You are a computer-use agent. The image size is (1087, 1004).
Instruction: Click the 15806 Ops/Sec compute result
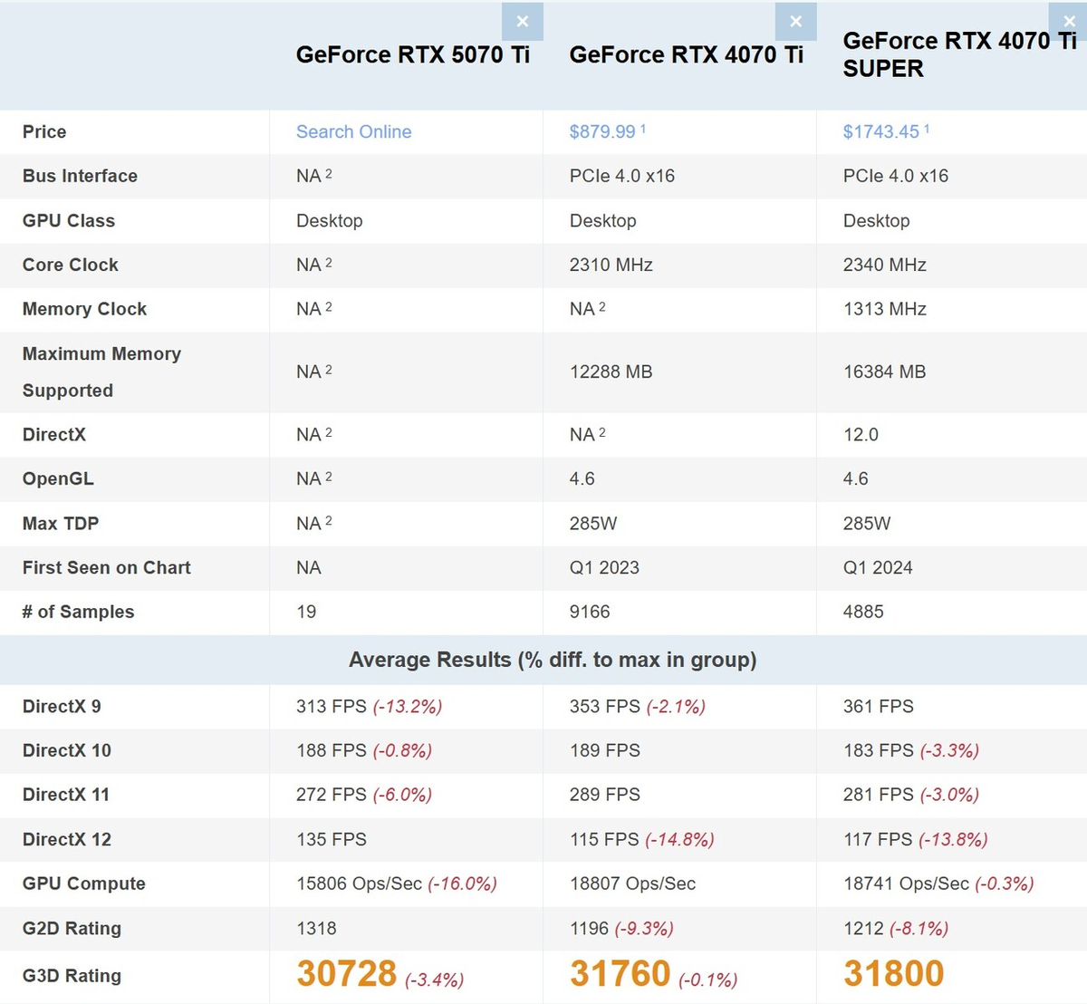360,883
